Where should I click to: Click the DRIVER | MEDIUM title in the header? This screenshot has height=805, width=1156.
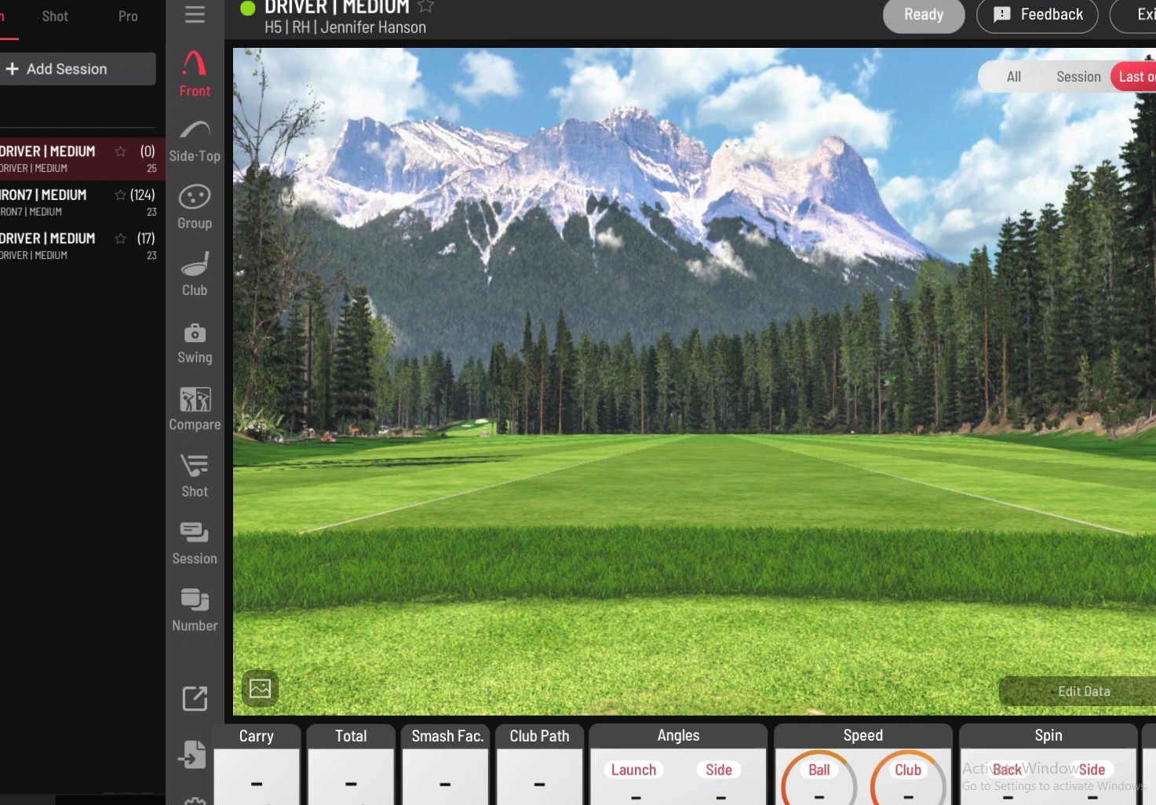point(337,7)
